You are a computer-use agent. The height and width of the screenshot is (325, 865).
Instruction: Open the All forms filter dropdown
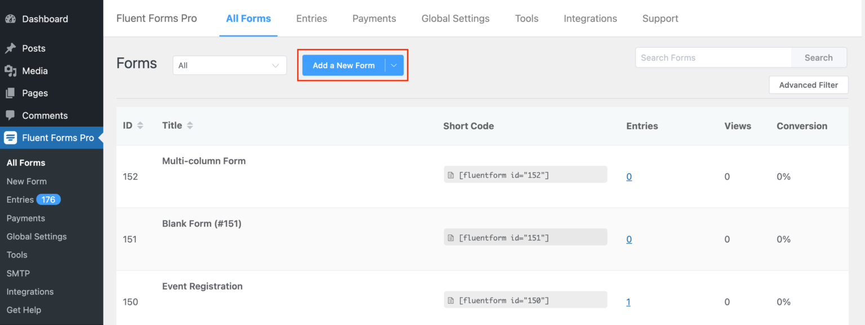pyautogui.click(x=229, y=65)
